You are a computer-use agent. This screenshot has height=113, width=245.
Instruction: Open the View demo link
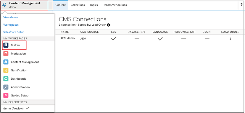coord(10,17)
